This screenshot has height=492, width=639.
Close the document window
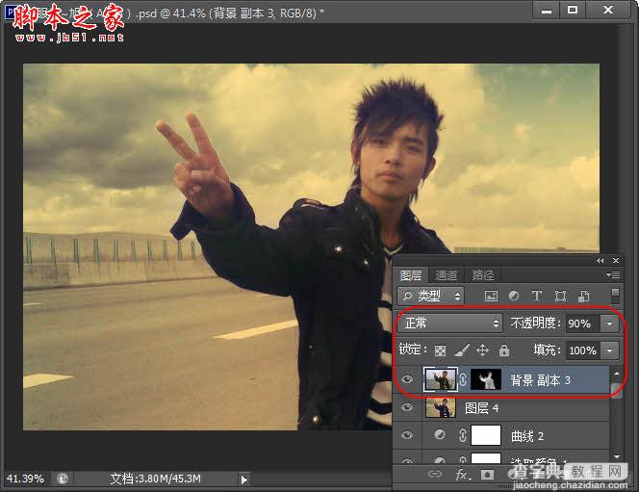[x=607, y=10]
